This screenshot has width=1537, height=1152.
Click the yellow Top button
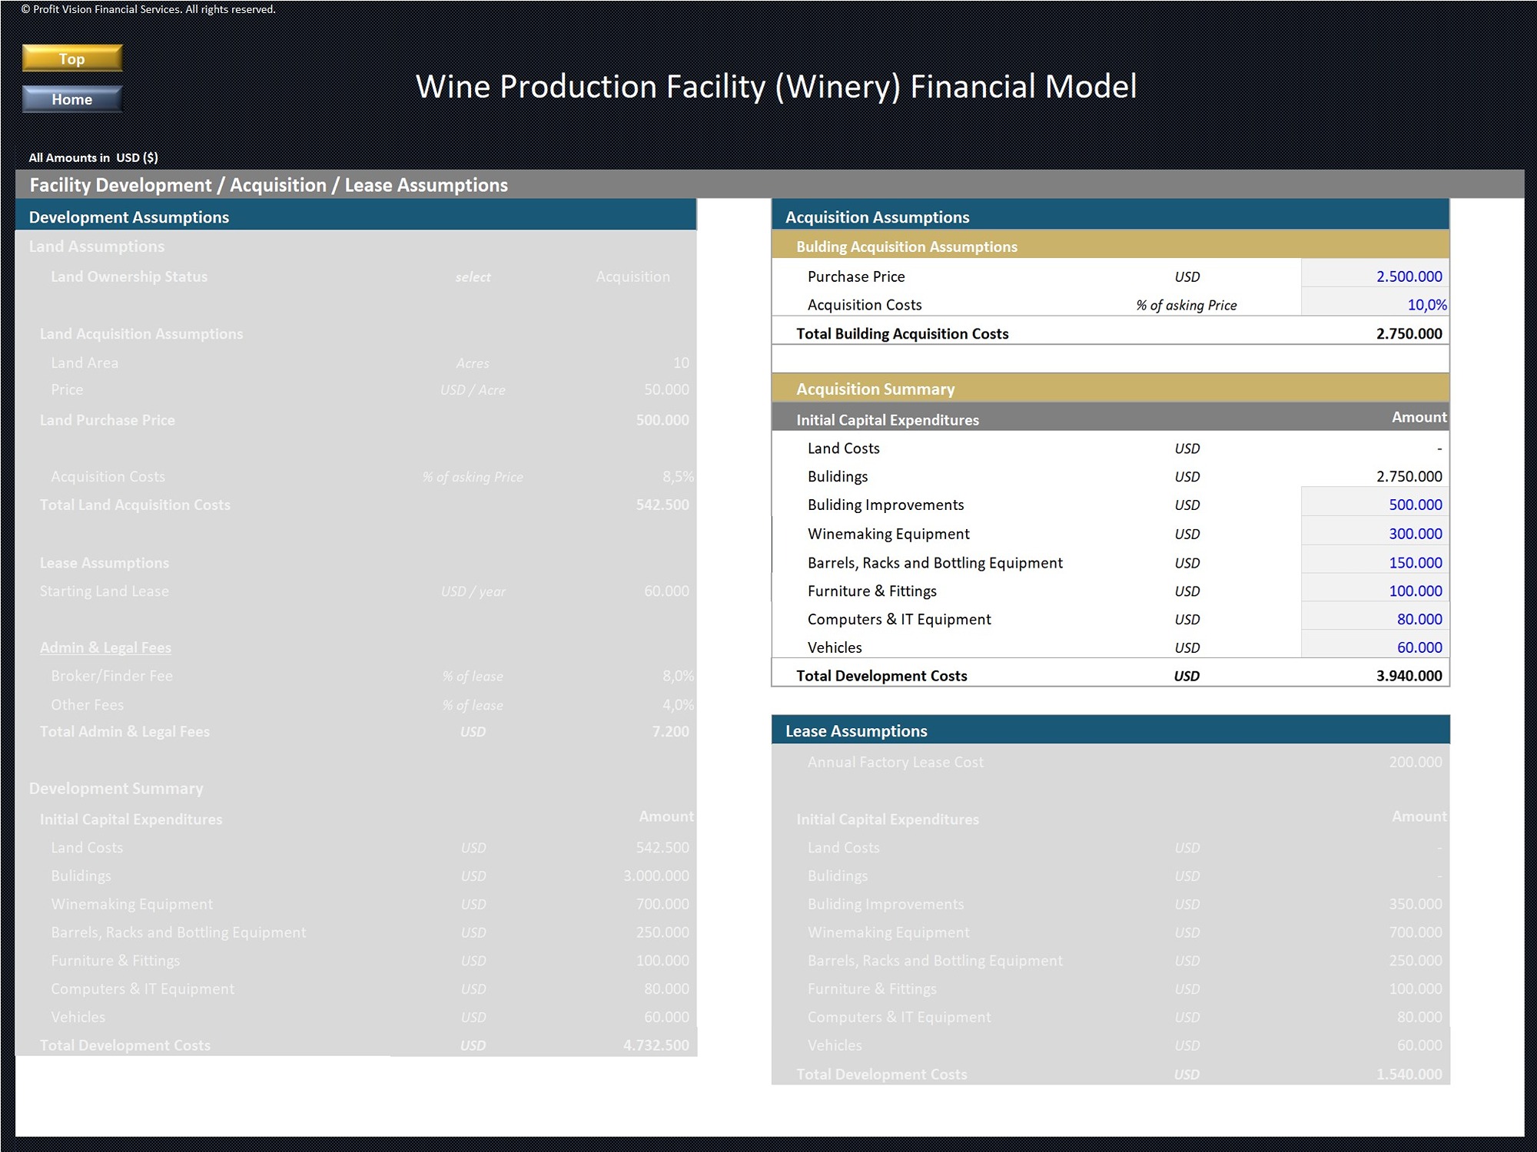(72, 58)
